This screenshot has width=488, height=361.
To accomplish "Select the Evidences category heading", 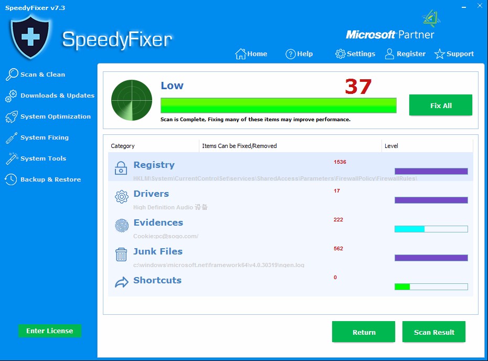I will [x=158, y=222].
